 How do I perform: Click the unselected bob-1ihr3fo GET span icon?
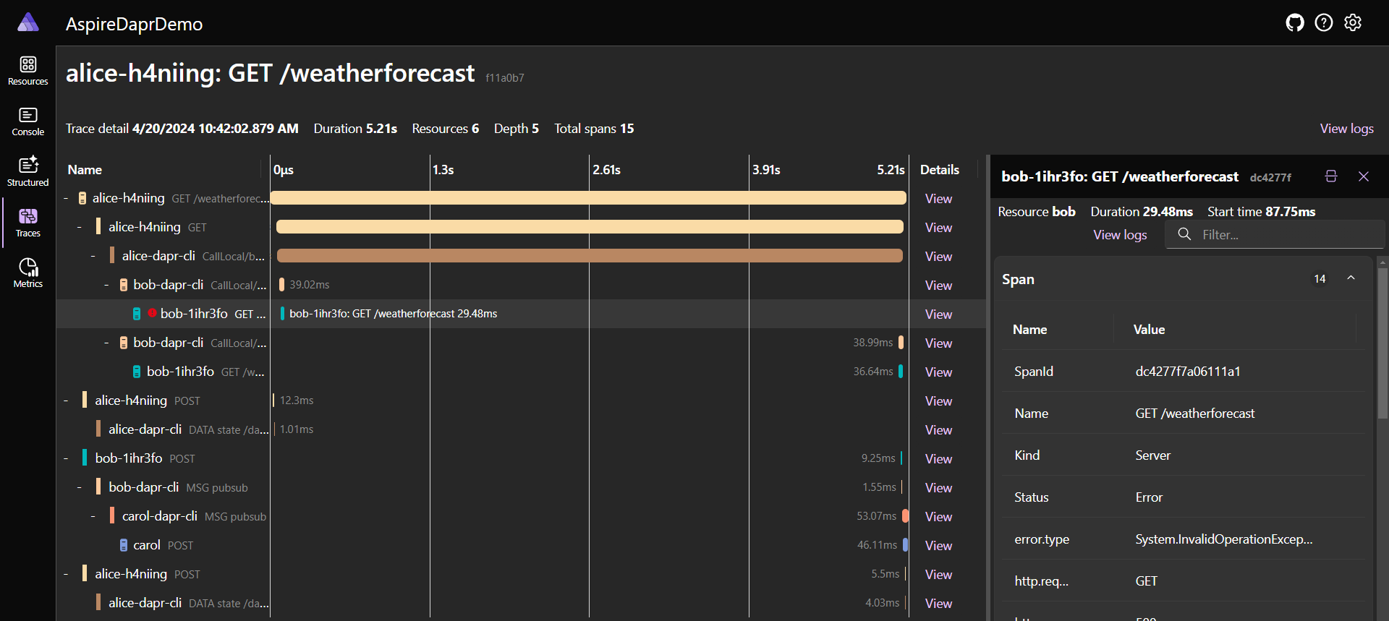coord(137,372)
